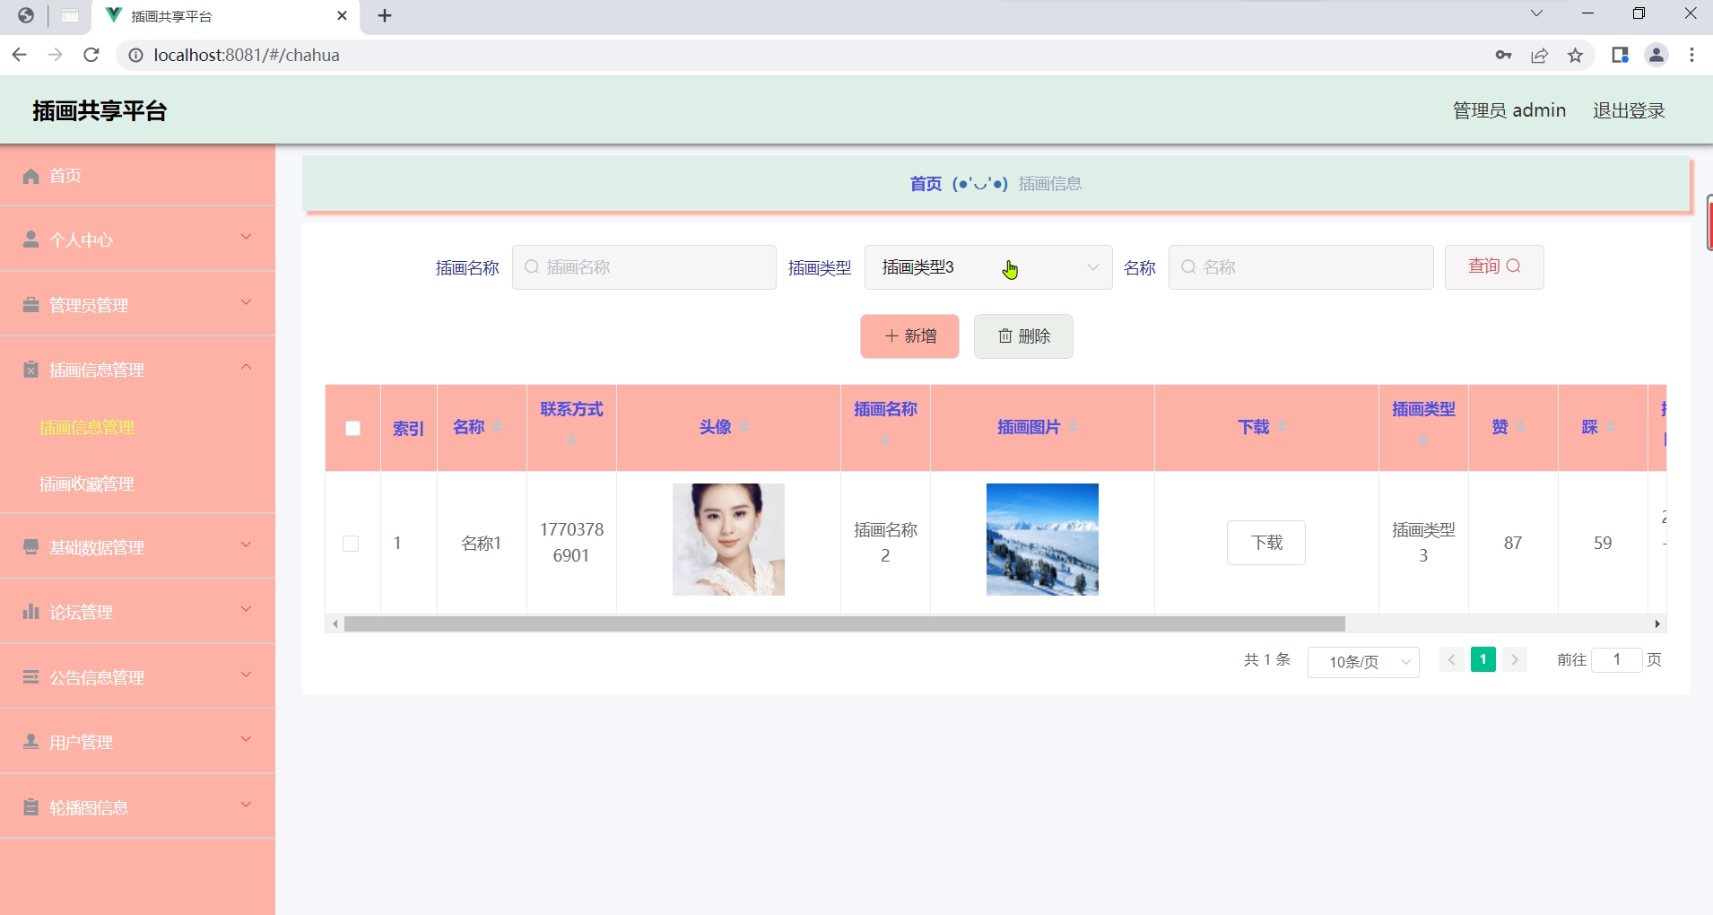Screen dimensions: 1713x915
Task: Select 插画信息管理 submenu item in yellow
Action: click(x=87, y=428)
